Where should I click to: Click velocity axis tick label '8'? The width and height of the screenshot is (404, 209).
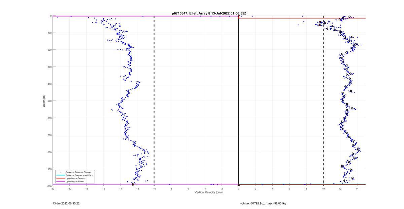(x=306, y=189)
